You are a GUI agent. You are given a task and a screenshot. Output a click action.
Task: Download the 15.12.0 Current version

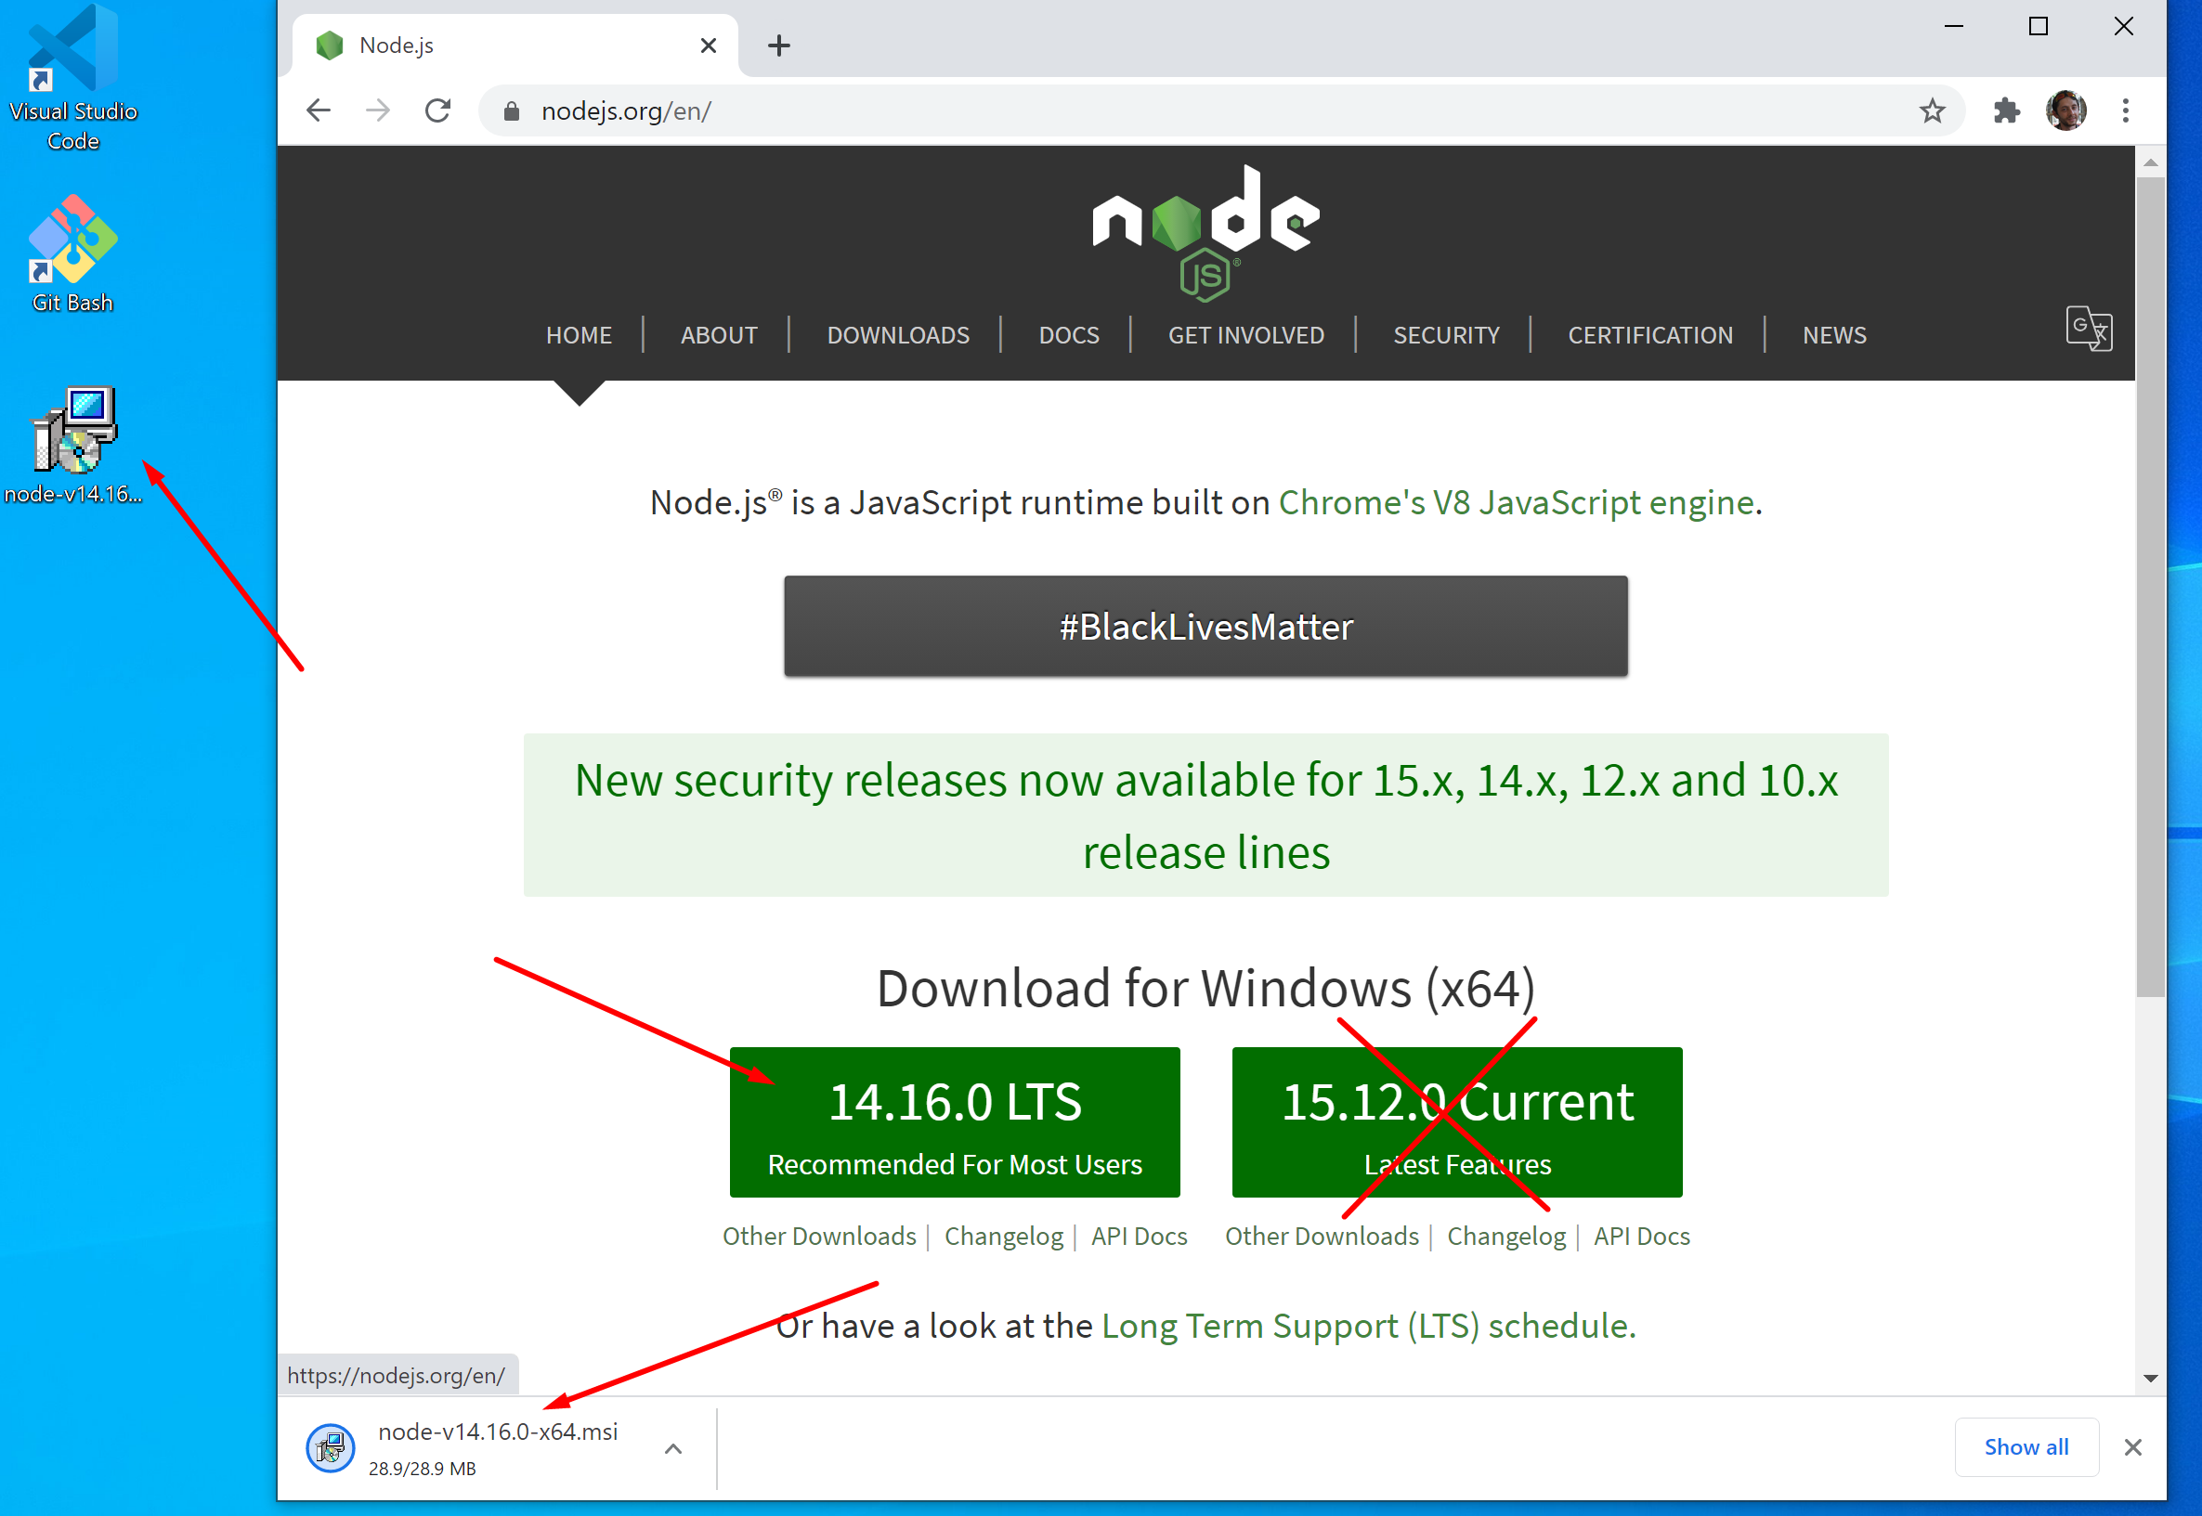(x=1456, y=1122)
